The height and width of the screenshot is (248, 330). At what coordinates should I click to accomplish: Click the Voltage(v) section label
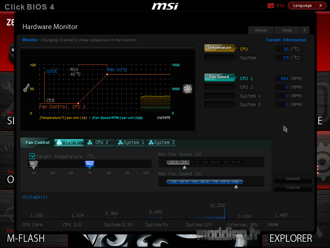[35, 197]
